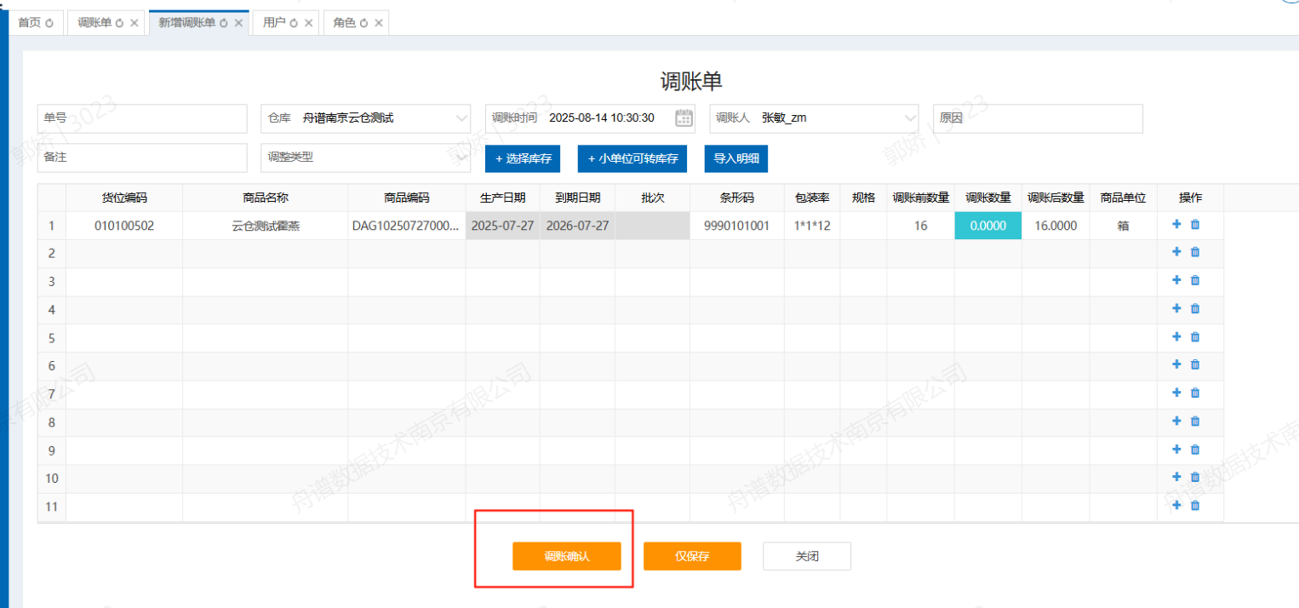The width and height of the screenshot is (1299, 608).
Task: Click the highlighted 调账数量 cell in row 1
Action: 987,226
